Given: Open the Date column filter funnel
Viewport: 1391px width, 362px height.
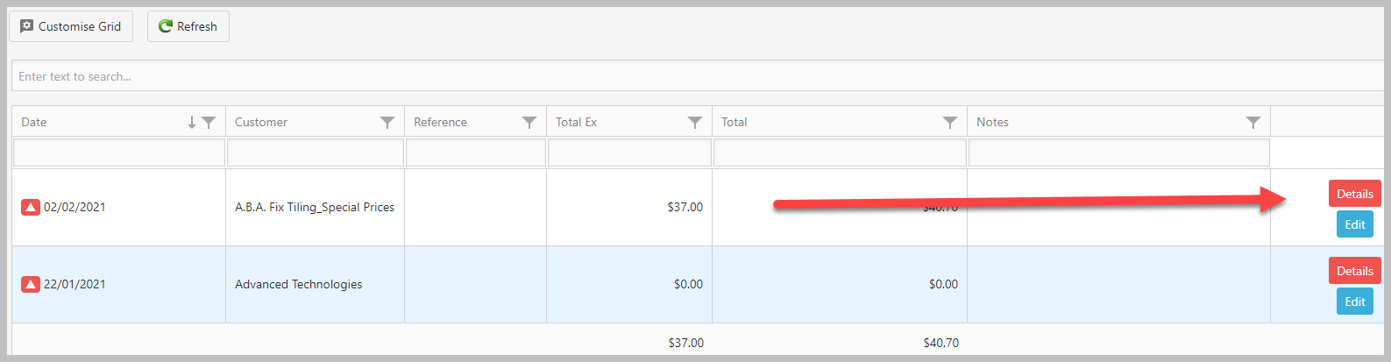Looking at the screenshot, I should (209, 123).
